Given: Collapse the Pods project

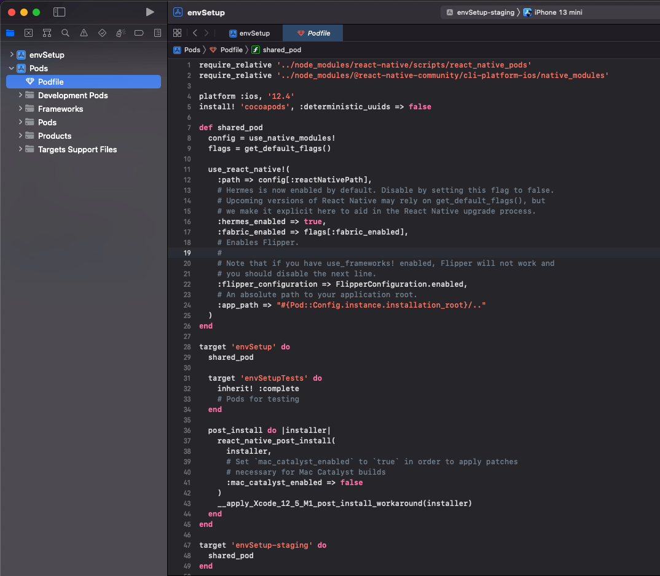Looking at the screenshot, I should coord(12,68).
